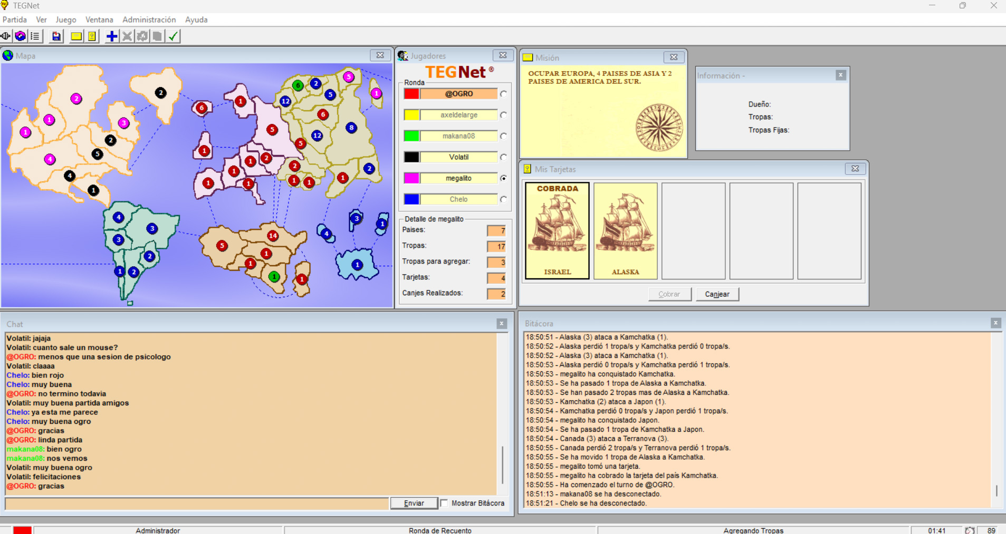
Task: Open the Juego menu
Action: 66,20
